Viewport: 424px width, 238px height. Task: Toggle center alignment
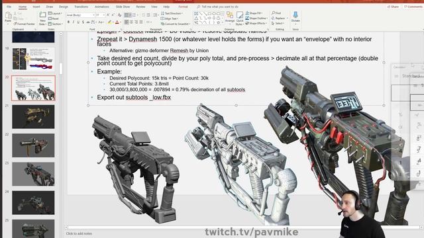coord(131,22)
